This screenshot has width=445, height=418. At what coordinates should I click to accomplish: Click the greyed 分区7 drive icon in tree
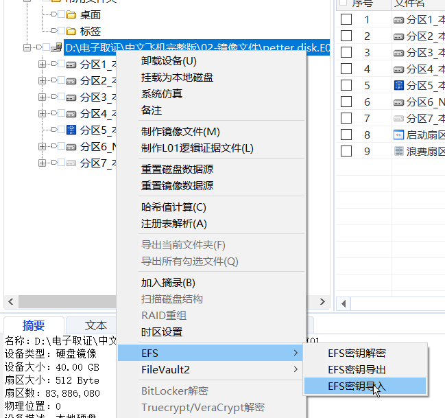point(71,163)
